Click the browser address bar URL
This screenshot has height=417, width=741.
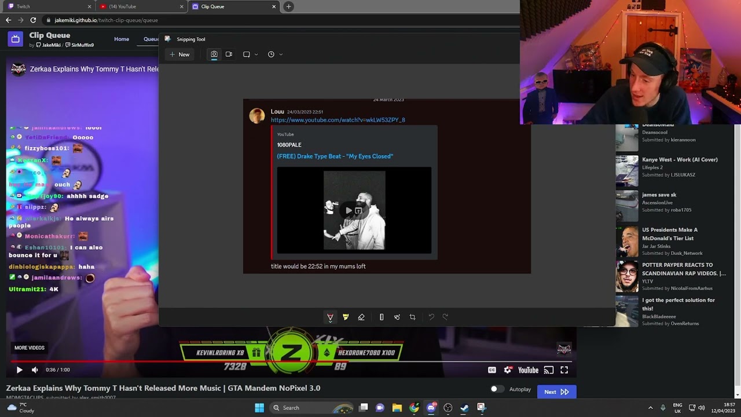107,20
